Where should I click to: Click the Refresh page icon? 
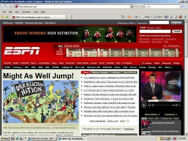[136, 7]
